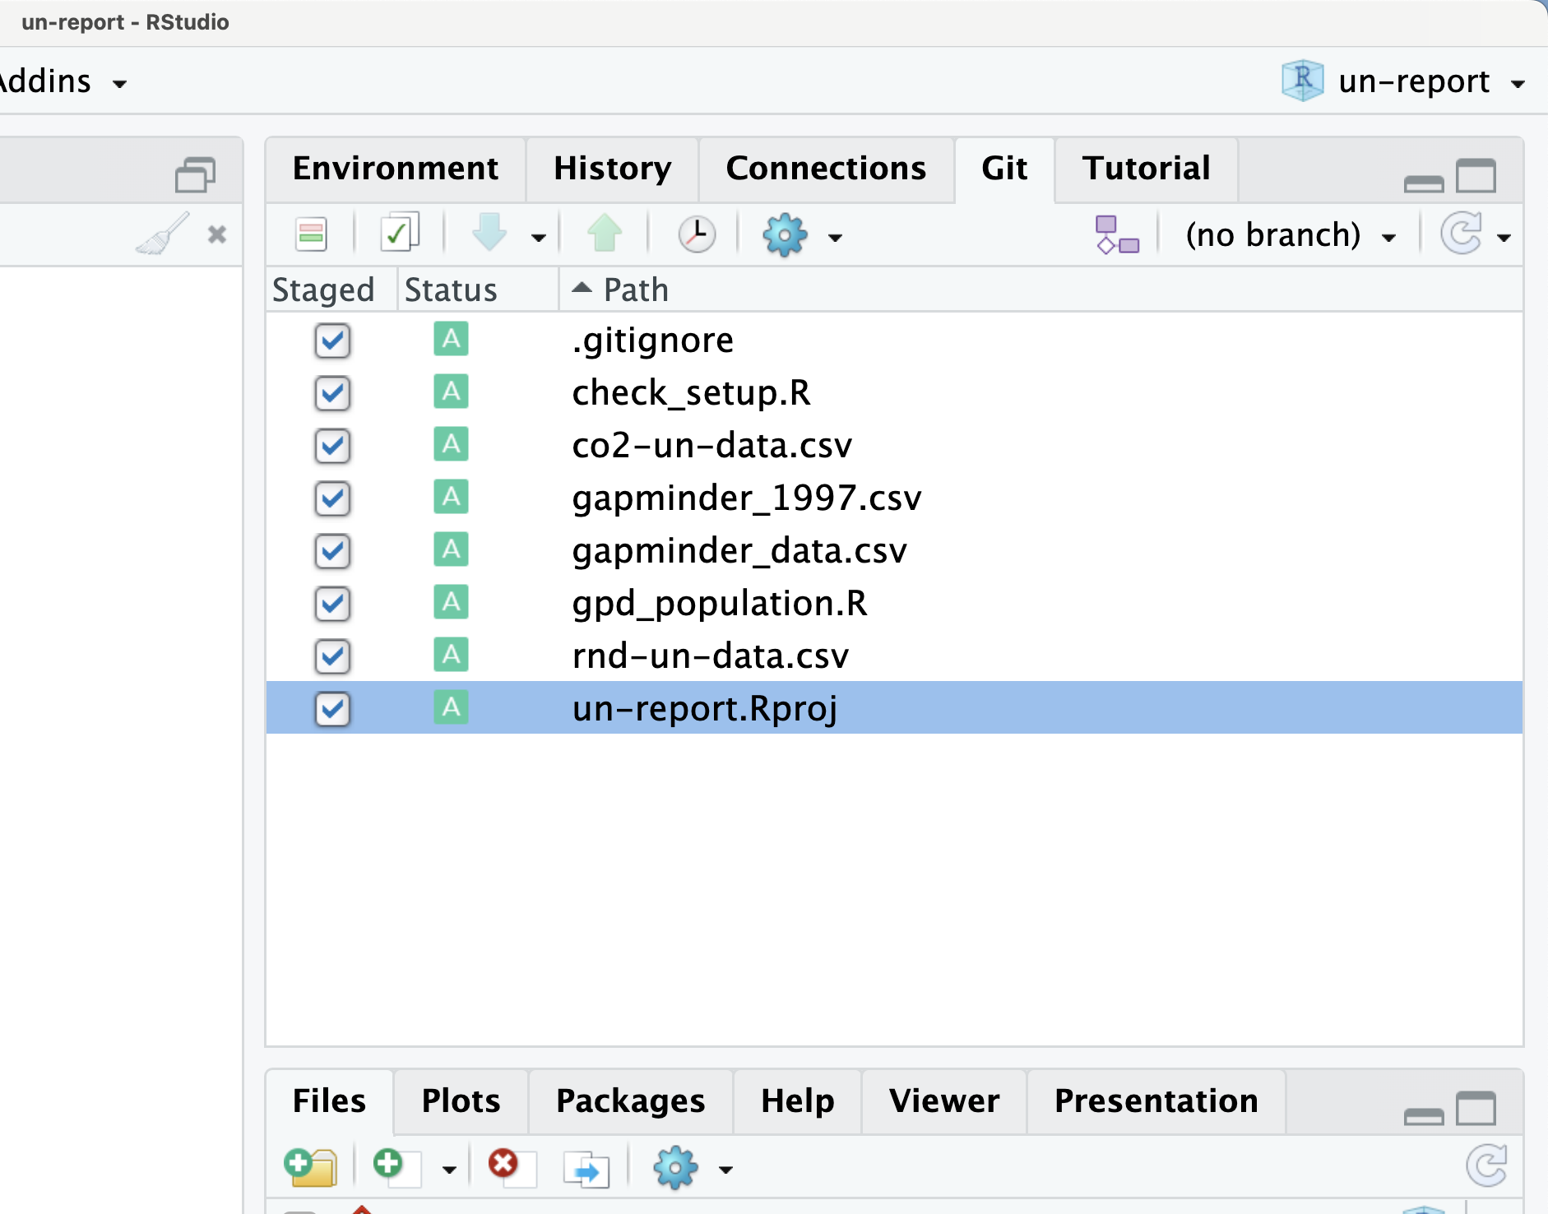Uncheck staged box for gapminder_data.csv
Image resolution: width=1548 pixels, height=1214 pixels.
[332, 551]
